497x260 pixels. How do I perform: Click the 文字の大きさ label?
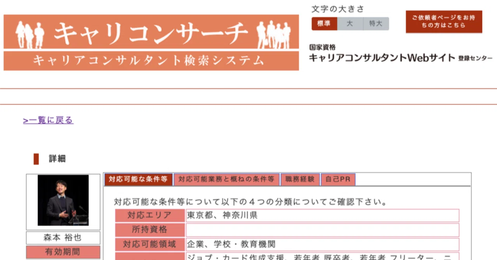[x=338, y=9]
